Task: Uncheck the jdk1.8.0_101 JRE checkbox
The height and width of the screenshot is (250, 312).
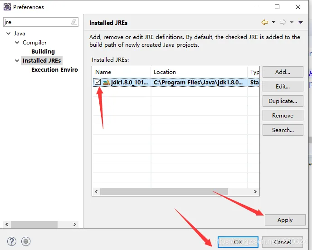Action: point(97,82)
